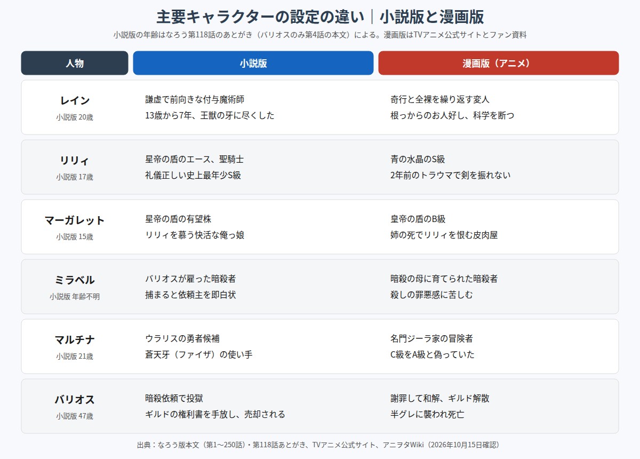The image size is (640, 459).
Task: Click text ギルドの権利書を手放し、売却される
Action: tap(215, 414)
